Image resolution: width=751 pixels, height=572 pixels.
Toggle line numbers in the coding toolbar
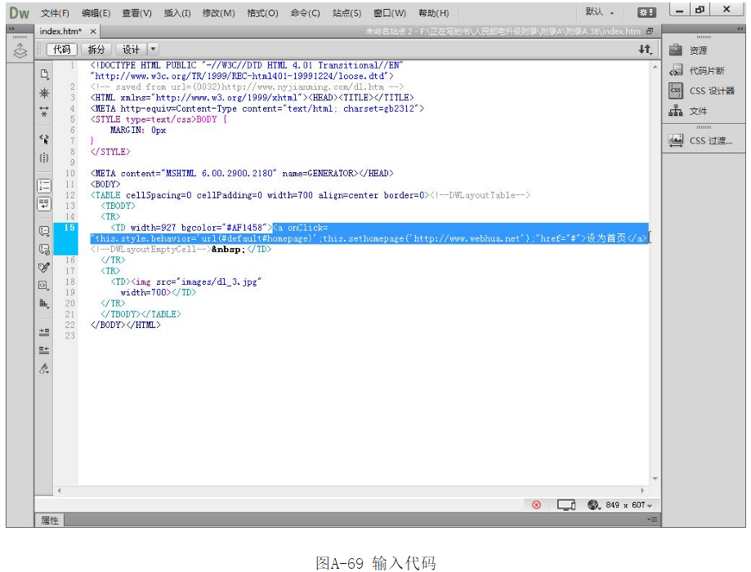(44, 185)
